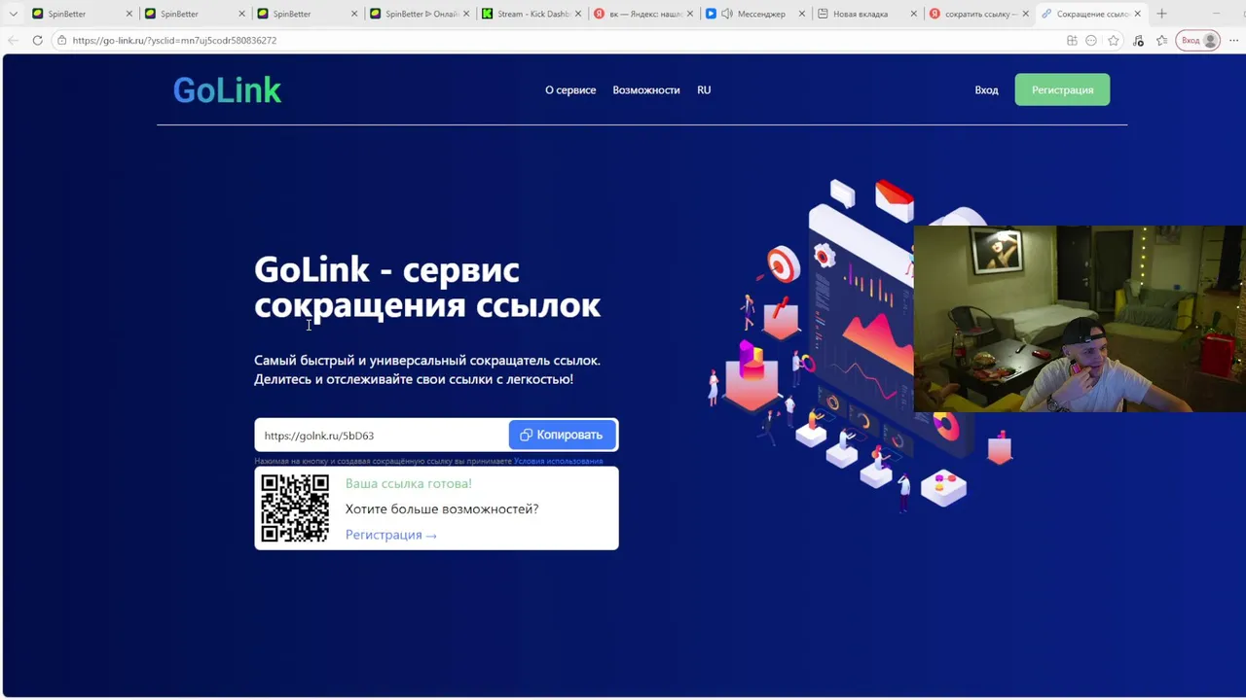
Task: Click the browser Вход profile button
Action: click(x=1198, y=40)
